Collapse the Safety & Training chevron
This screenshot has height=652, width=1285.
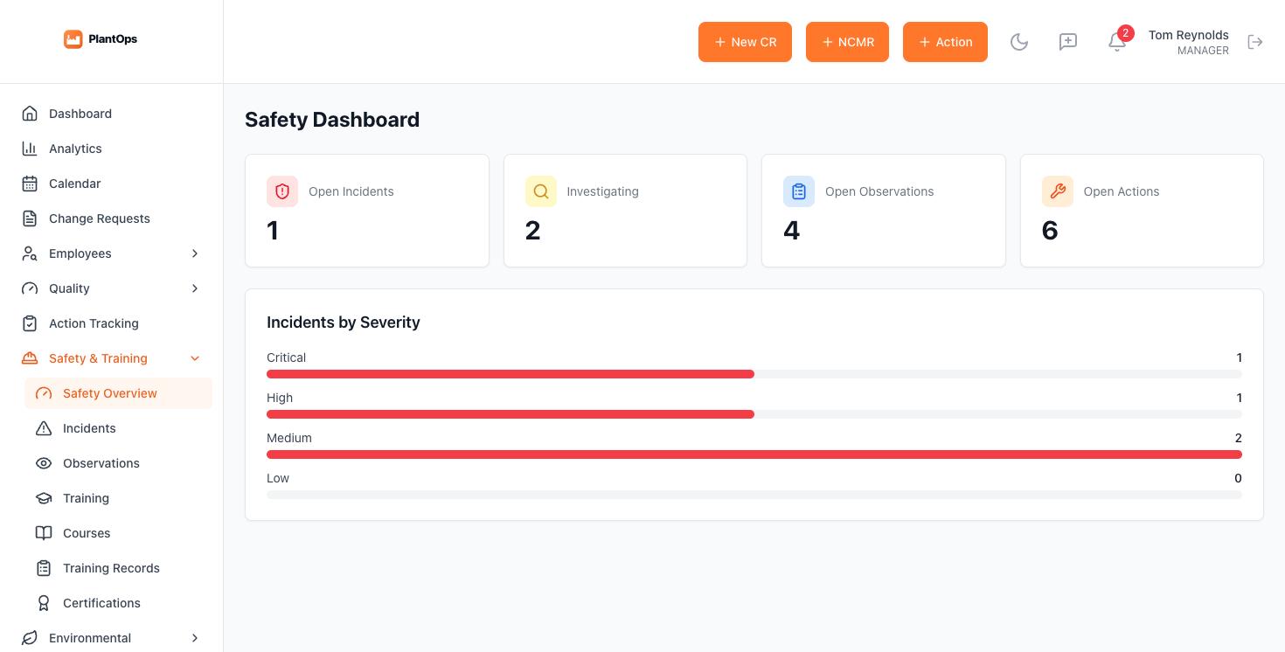[195, 358]
